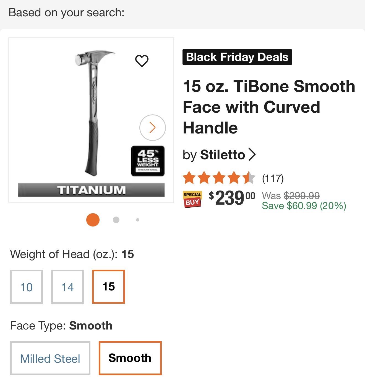Select the 10 oz head weight option
Viewport: 365px width, 381px height.
click(x=26, y=286)
